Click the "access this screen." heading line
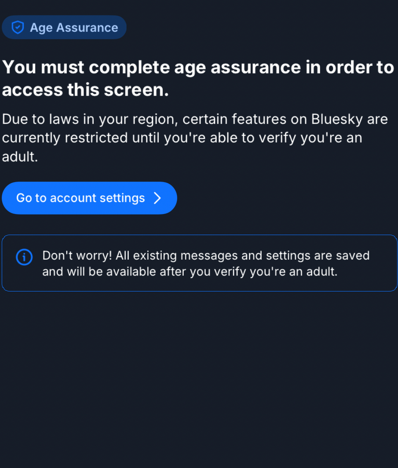Image resolution: width=398 pixels, height=468 pixels. [x=85, y=90]
